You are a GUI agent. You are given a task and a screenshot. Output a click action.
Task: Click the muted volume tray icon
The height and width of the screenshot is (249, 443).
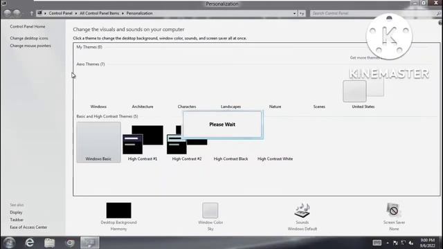point(411,243)
